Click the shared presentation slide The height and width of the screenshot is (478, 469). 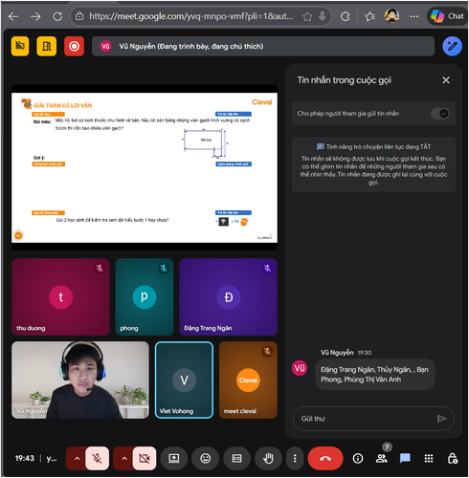[x=145, y=167]
